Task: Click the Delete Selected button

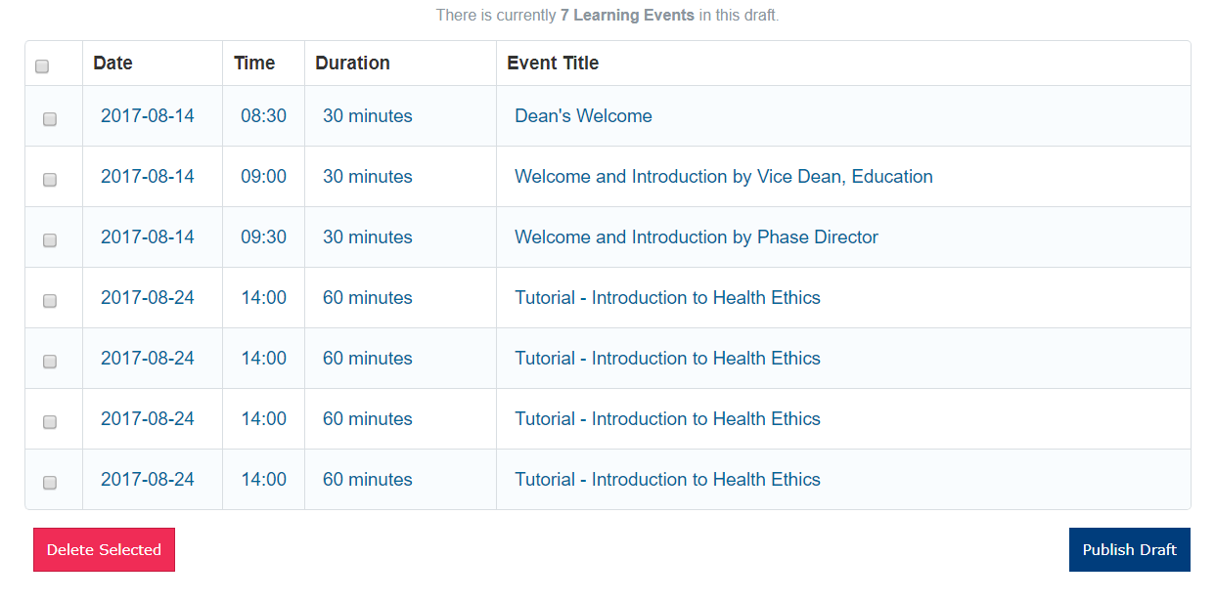Action: click(x=104, y=550)
